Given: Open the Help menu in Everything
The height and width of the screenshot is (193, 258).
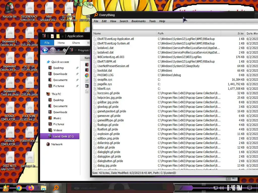Looking at the screenshot, I should pyautogui.click(x=162, y=21).
